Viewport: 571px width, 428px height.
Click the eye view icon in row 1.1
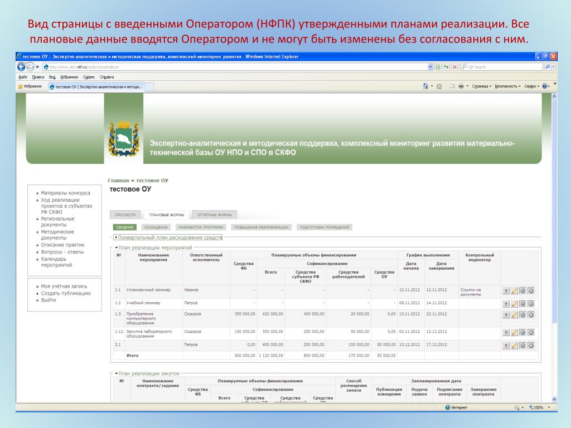(x=506, y=291)
